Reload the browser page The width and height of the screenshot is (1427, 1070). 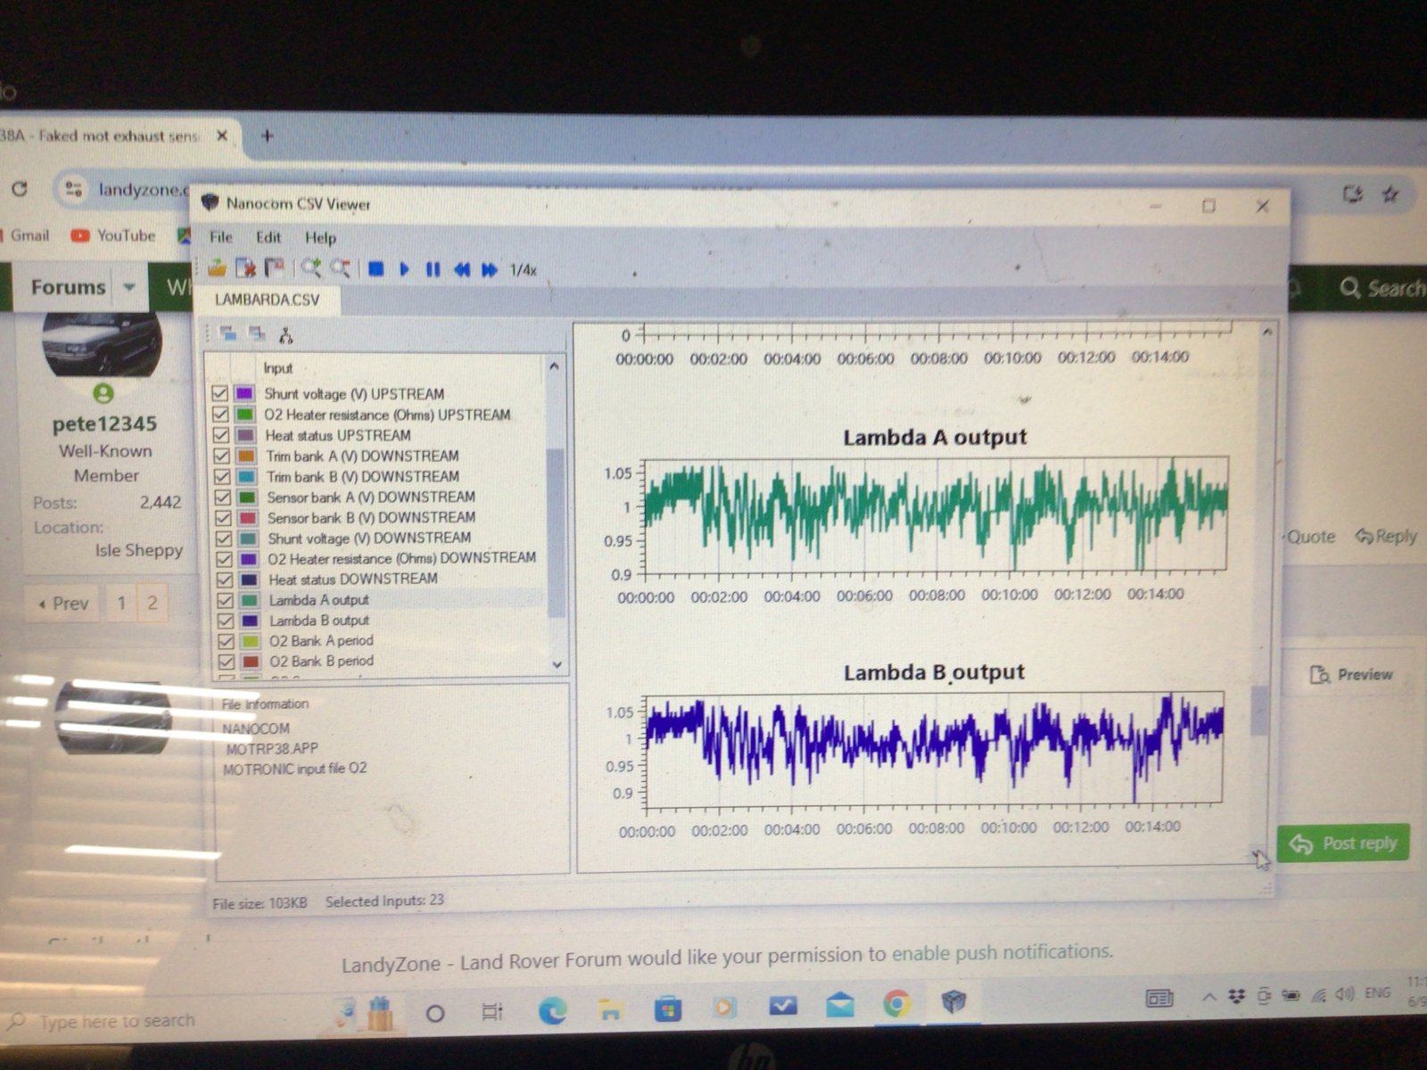[x=20, y=188]
